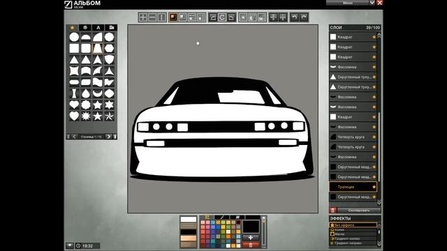This screenshot has height=251, width=447.
Task: Switch to the eyedropper color tab
Action: pyautogui.click(x=222, y=218)
